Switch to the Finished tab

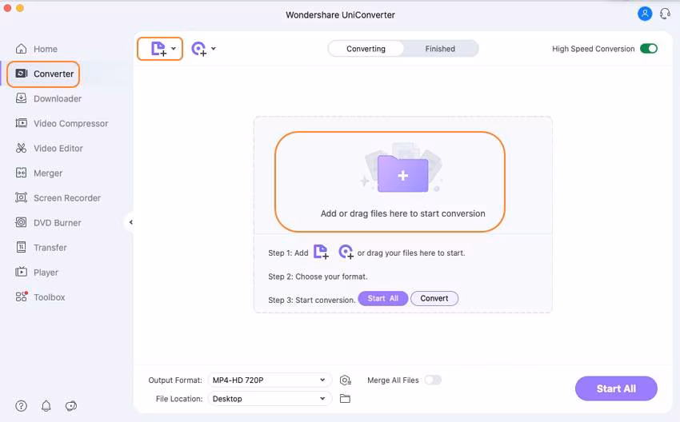pos(440,49)
